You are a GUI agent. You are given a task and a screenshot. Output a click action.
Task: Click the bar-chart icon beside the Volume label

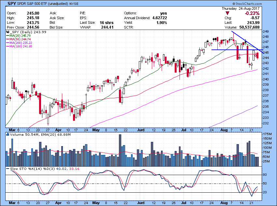pos(7,135)
